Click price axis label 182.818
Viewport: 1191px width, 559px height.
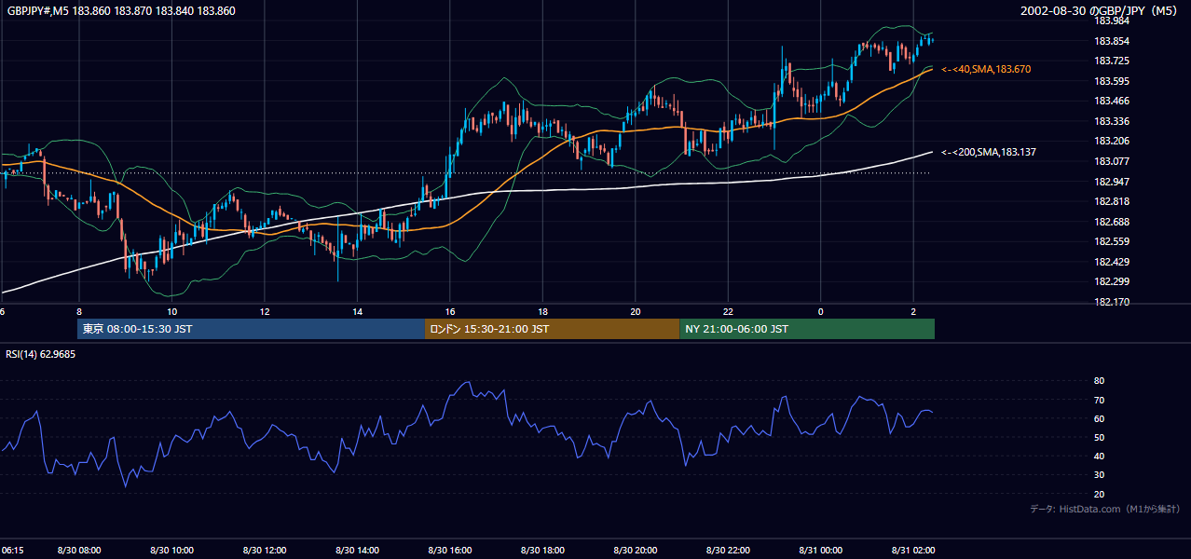pyautogui.click(x=1113, y=201)
